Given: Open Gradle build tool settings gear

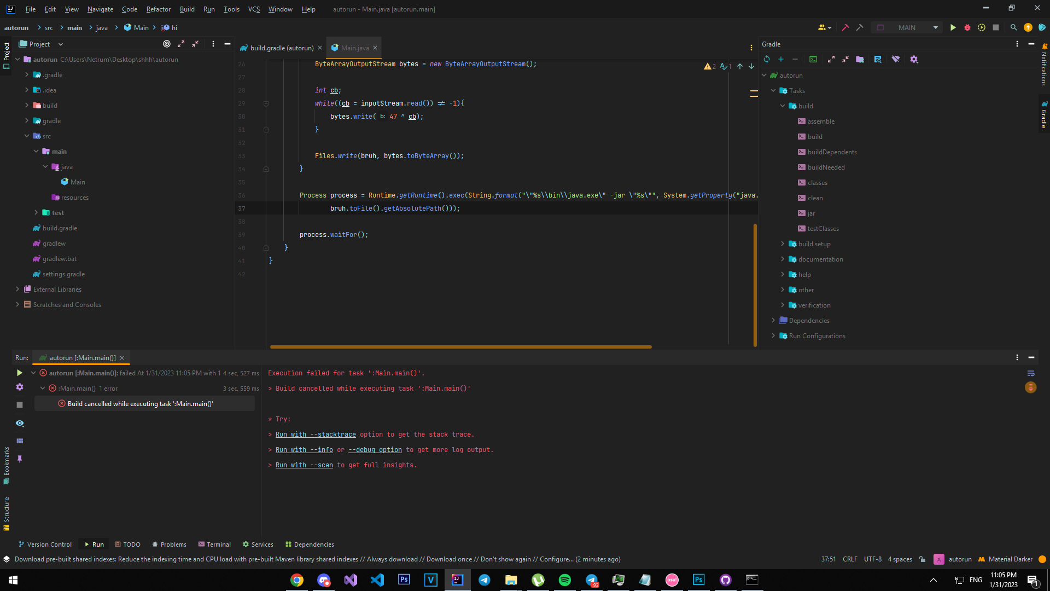Looking at the screenshot, I should [x=914, y=59].
